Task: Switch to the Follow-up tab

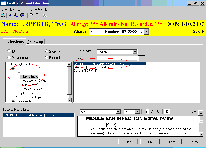Action: (x=35, y=42)
